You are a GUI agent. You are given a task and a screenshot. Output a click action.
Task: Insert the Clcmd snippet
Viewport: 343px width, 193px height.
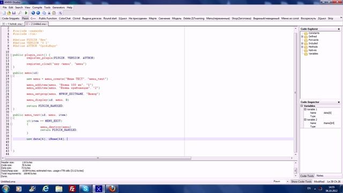tap(76, 18)
